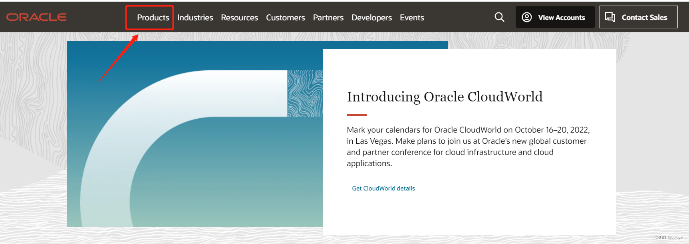Click the Contact Sales button
This screenshot has height=244, width=689.
pos(638,17)
